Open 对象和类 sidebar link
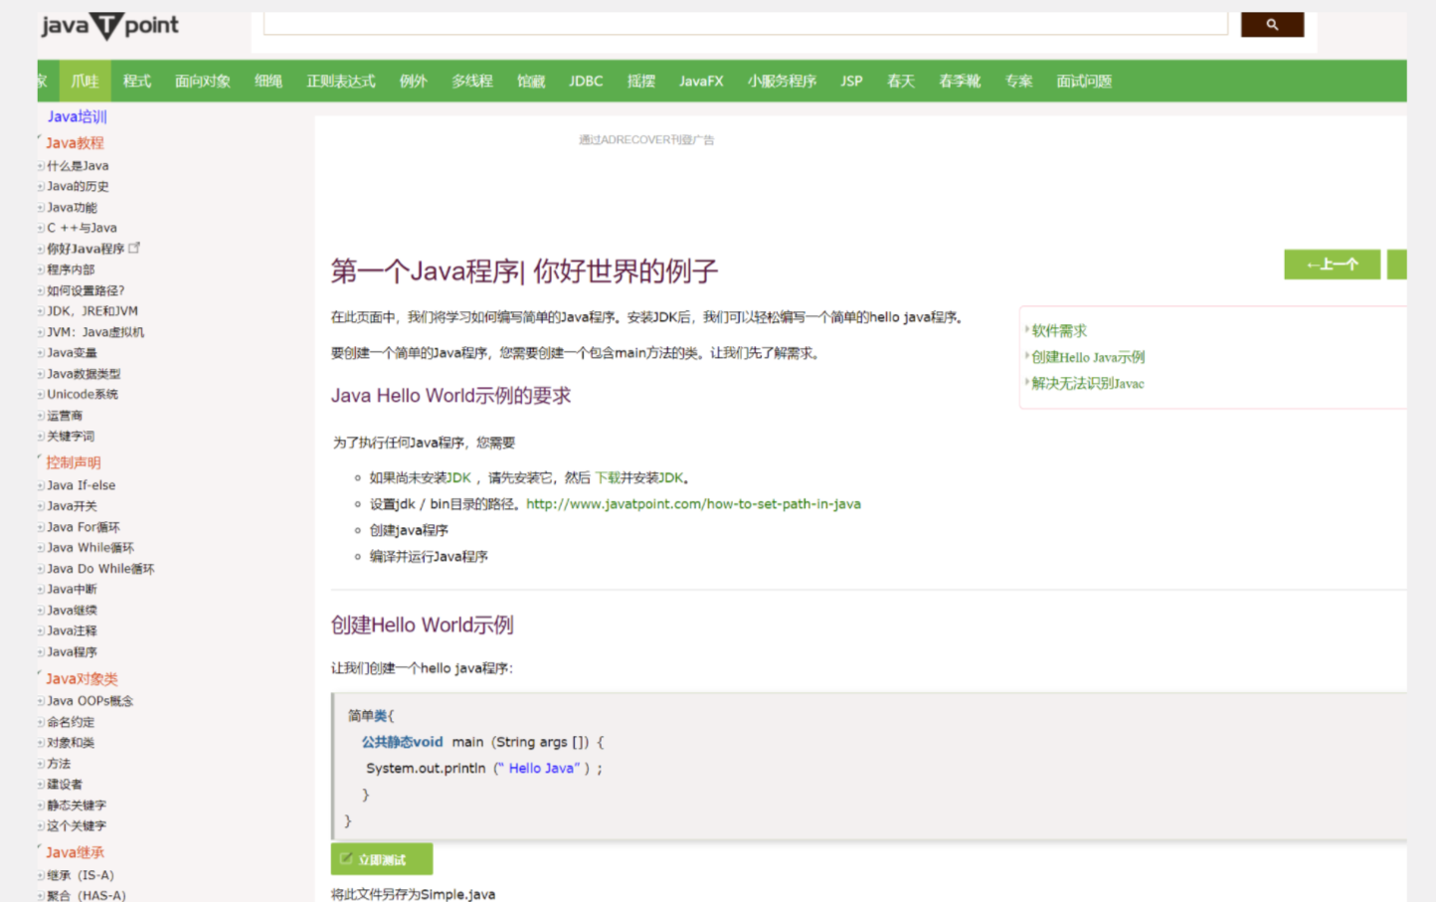 [x=71, y=743]
